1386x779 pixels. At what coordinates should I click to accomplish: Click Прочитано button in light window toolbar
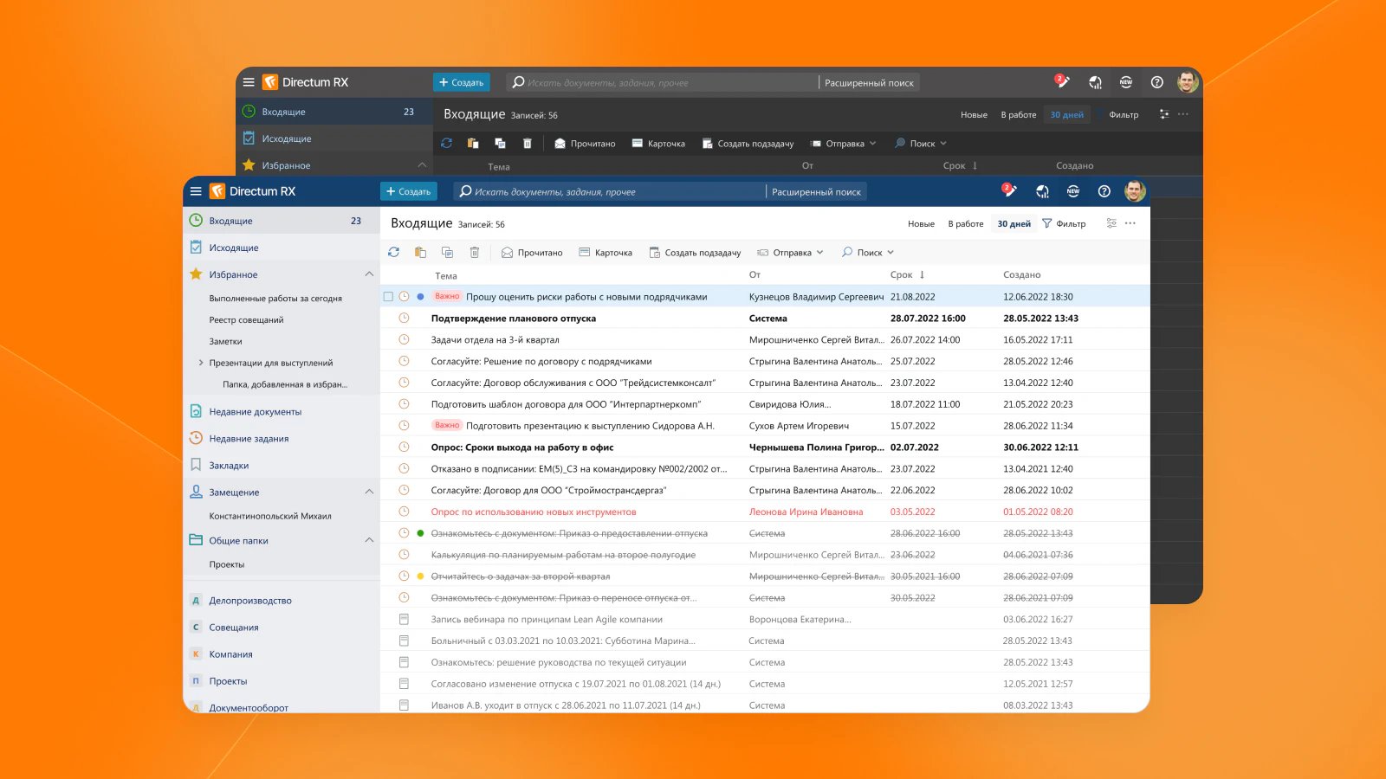point(532,253)
